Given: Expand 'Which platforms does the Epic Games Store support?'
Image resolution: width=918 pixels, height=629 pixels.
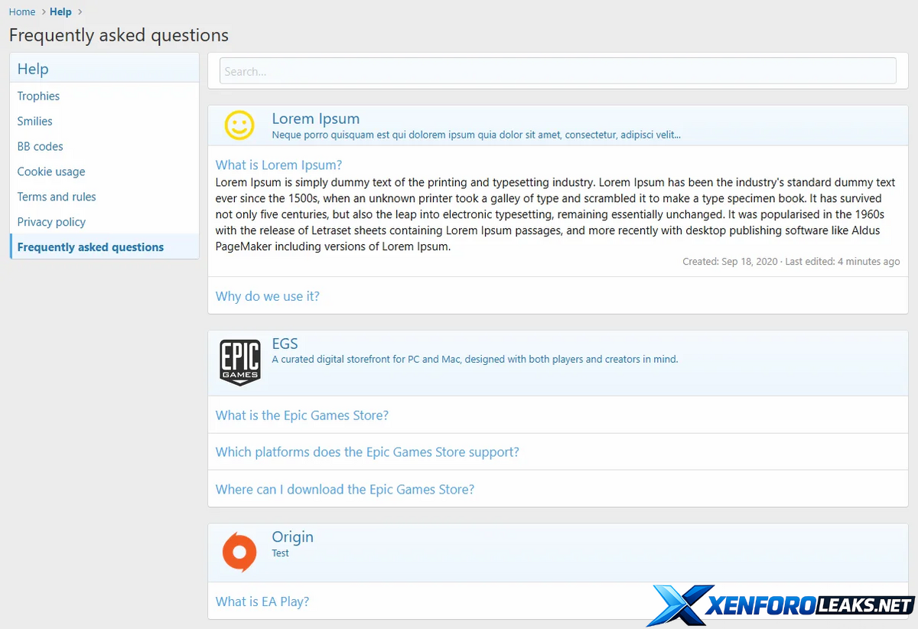Looking at the screenshot, I should click(367, 452).
